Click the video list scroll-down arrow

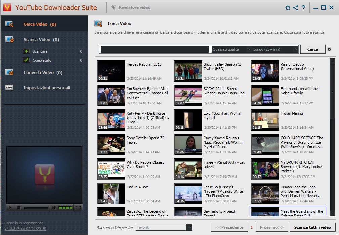click(x=333, y=213)
